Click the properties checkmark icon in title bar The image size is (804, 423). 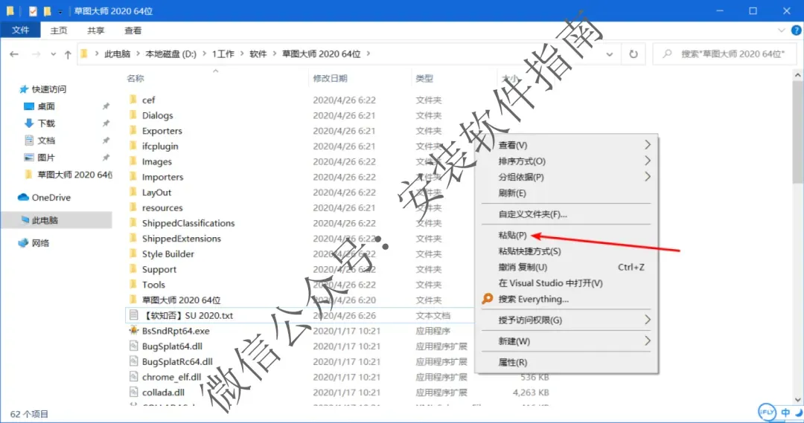pos(33,10)
